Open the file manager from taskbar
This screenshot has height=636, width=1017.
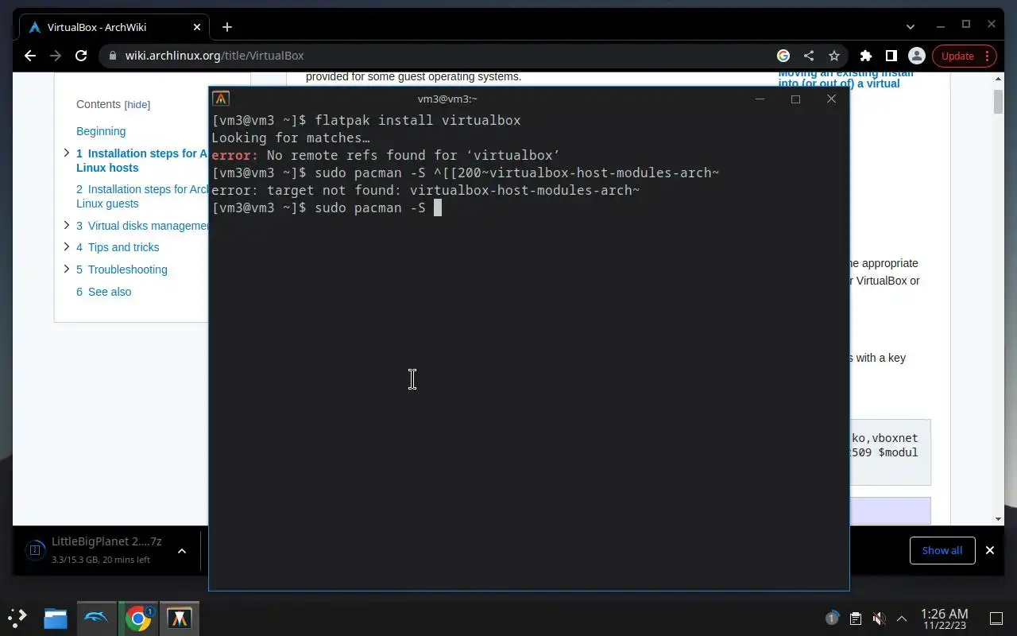55,618
